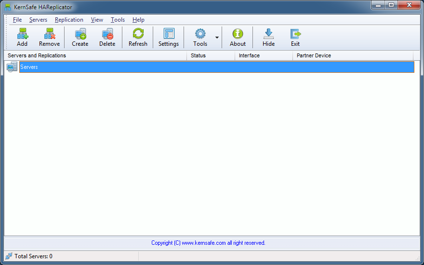
Task: Select the Servers tree row
Action: (217, 67)
